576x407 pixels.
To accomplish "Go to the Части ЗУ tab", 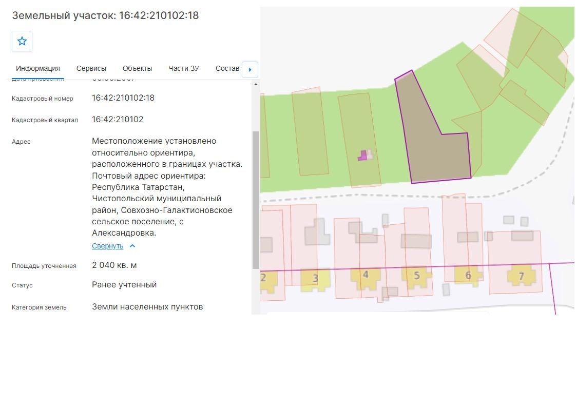I will 184,68.
